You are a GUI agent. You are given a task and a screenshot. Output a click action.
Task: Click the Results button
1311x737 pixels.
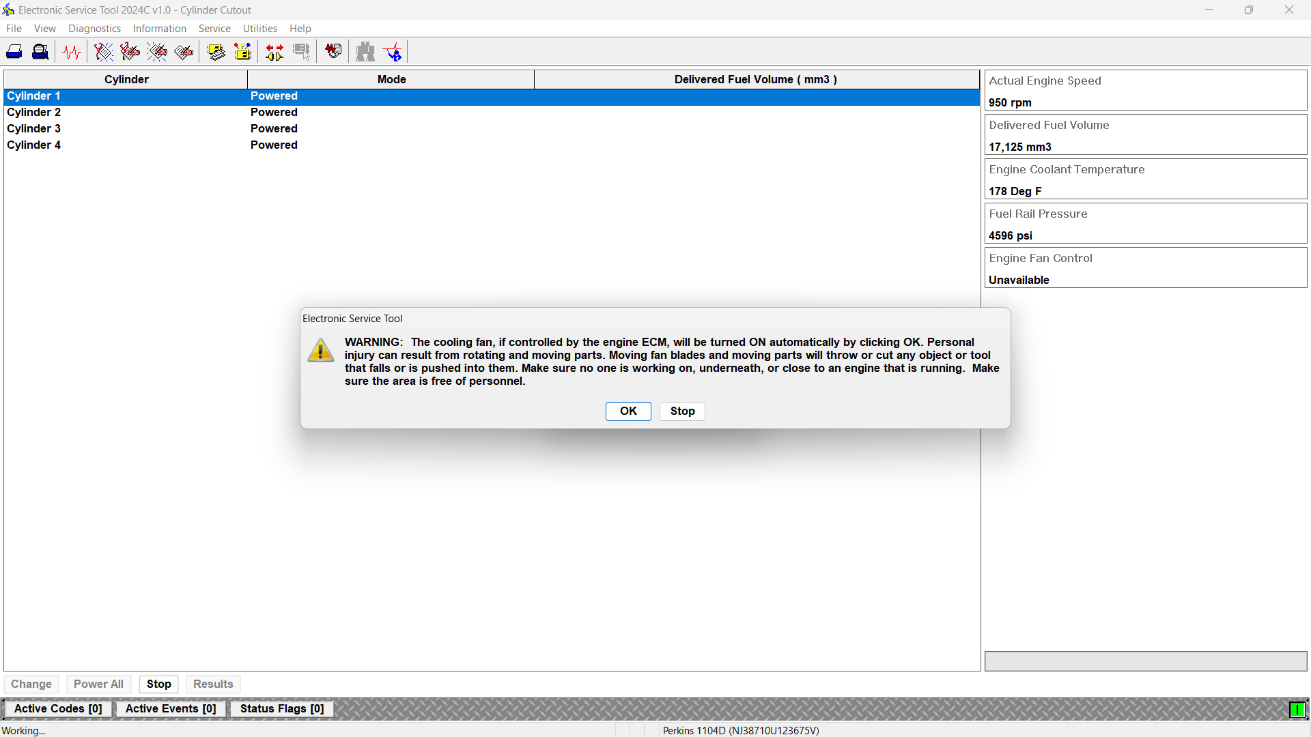213,684
